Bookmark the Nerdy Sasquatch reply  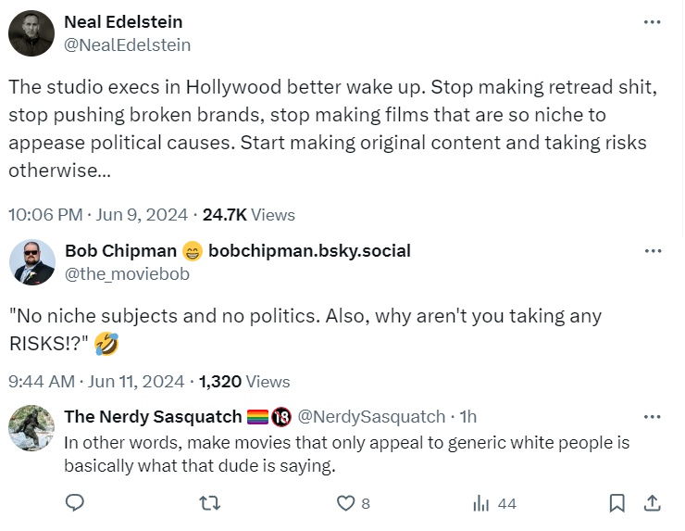[x=617, y=503]
